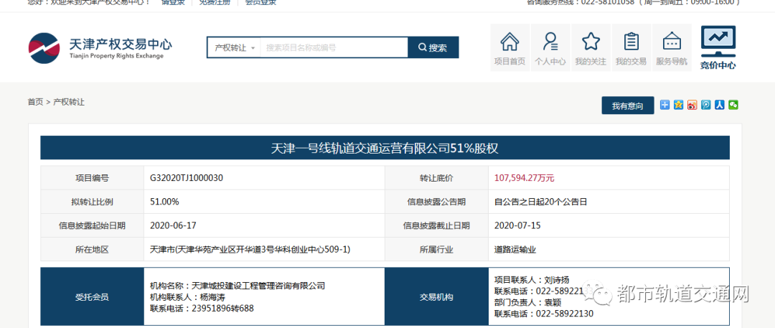Share to Sina Weibo icon
The image size is (775, 328).
692,105
